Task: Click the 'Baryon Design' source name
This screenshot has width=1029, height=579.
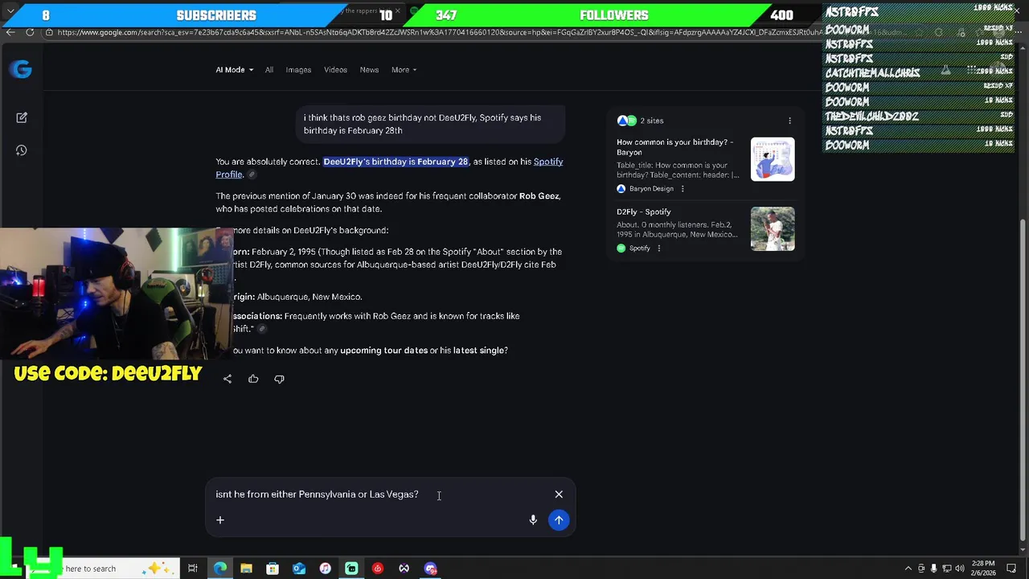Action: click(651, 189)
